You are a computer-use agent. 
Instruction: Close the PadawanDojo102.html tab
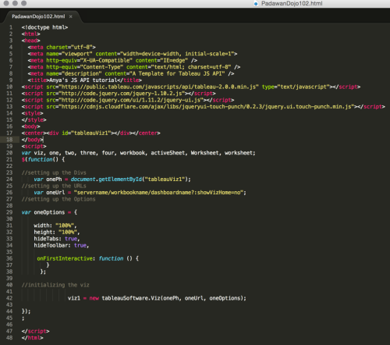70,16
